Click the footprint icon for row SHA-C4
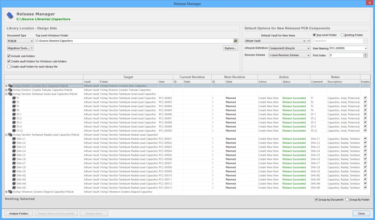Screen dimensions: 375x220 tap(14, 151)
